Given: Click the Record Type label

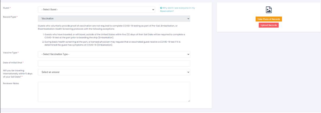Looking at the screenshot, I should (10, 17).
